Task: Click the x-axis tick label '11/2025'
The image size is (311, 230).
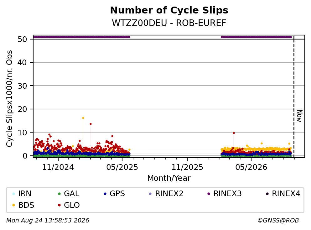Action: coord(187,167)
